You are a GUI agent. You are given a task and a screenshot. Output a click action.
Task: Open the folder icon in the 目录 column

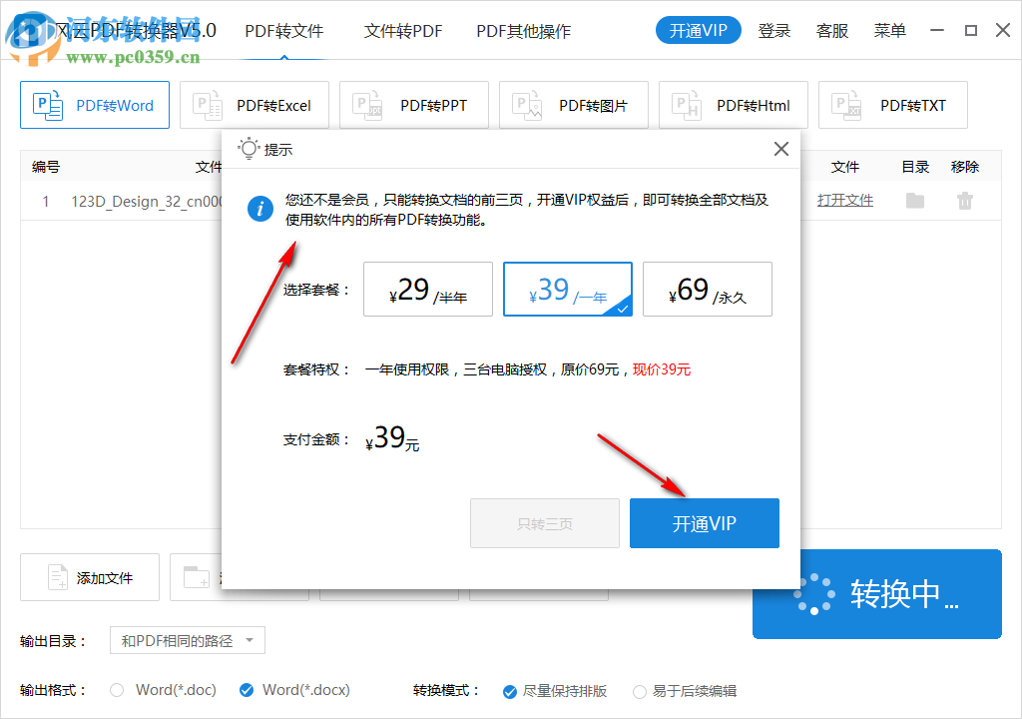pos(913,200)
